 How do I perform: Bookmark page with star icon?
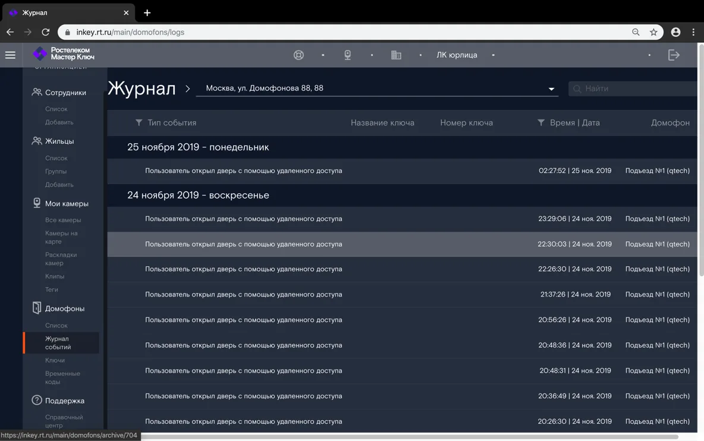coord(653,32)
